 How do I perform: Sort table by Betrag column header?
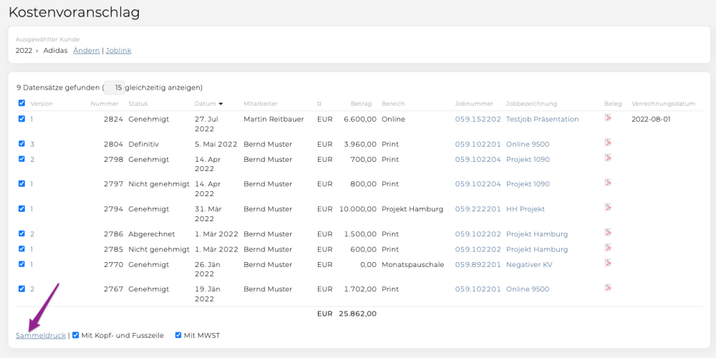[x=361, y=104]
